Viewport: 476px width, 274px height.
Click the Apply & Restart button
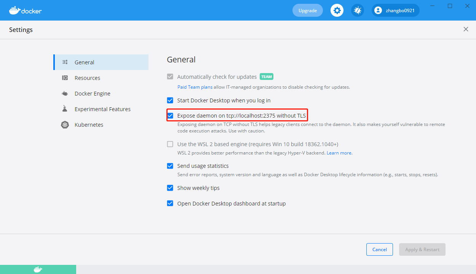point(422,250)
